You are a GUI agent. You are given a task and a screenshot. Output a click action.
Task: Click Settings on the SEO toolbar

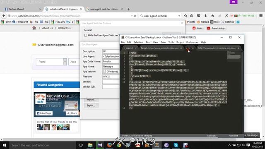228,22
